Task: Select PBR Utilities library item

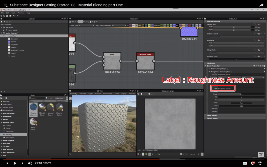Action: tap(10, 137)
